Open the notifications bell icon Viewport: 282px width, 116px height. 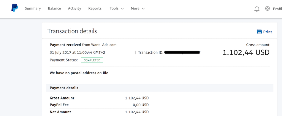click(257, 9)
